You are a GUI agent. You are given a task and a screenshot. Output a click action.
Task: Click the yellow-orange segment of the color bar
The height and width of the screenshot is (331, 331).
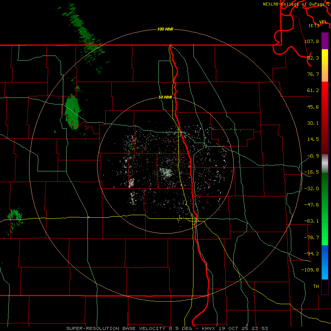pos(325,65)
